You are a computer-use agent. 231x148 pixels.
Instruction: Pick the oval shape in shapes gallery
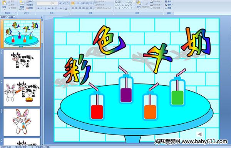tap(131, 2)
